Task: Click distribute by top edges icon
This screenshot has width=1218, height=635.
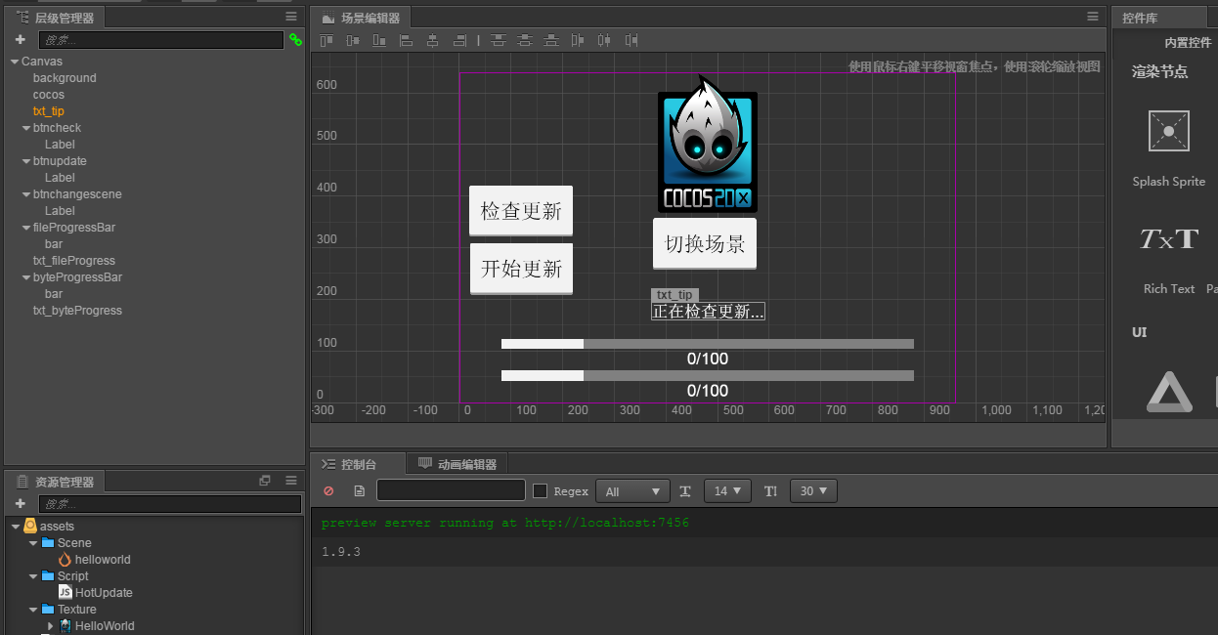Action: (499, 40)
